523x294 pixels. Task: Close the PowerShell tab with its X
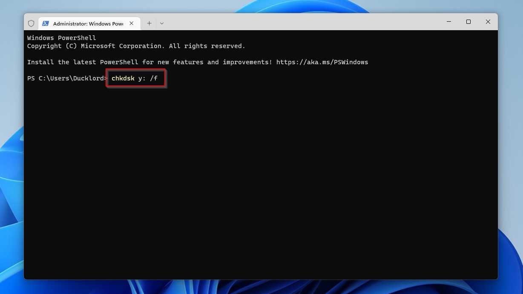(x=132, y=23)
